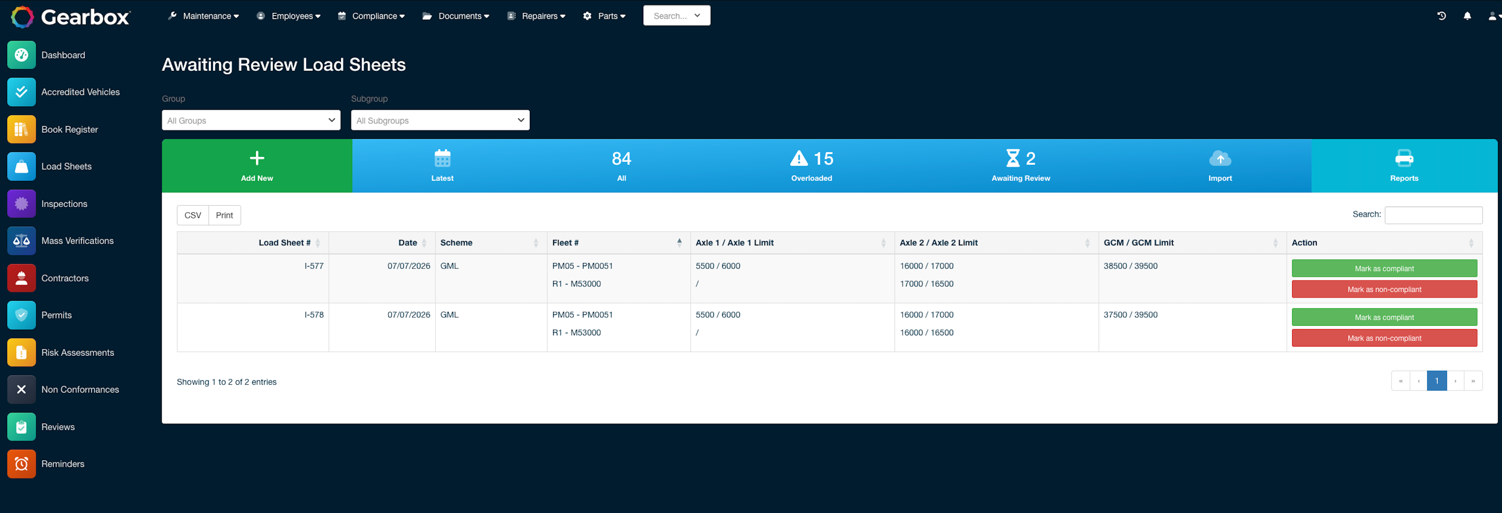Open the notifications bell
1502x513 pixels.
tap(1467, 16)
